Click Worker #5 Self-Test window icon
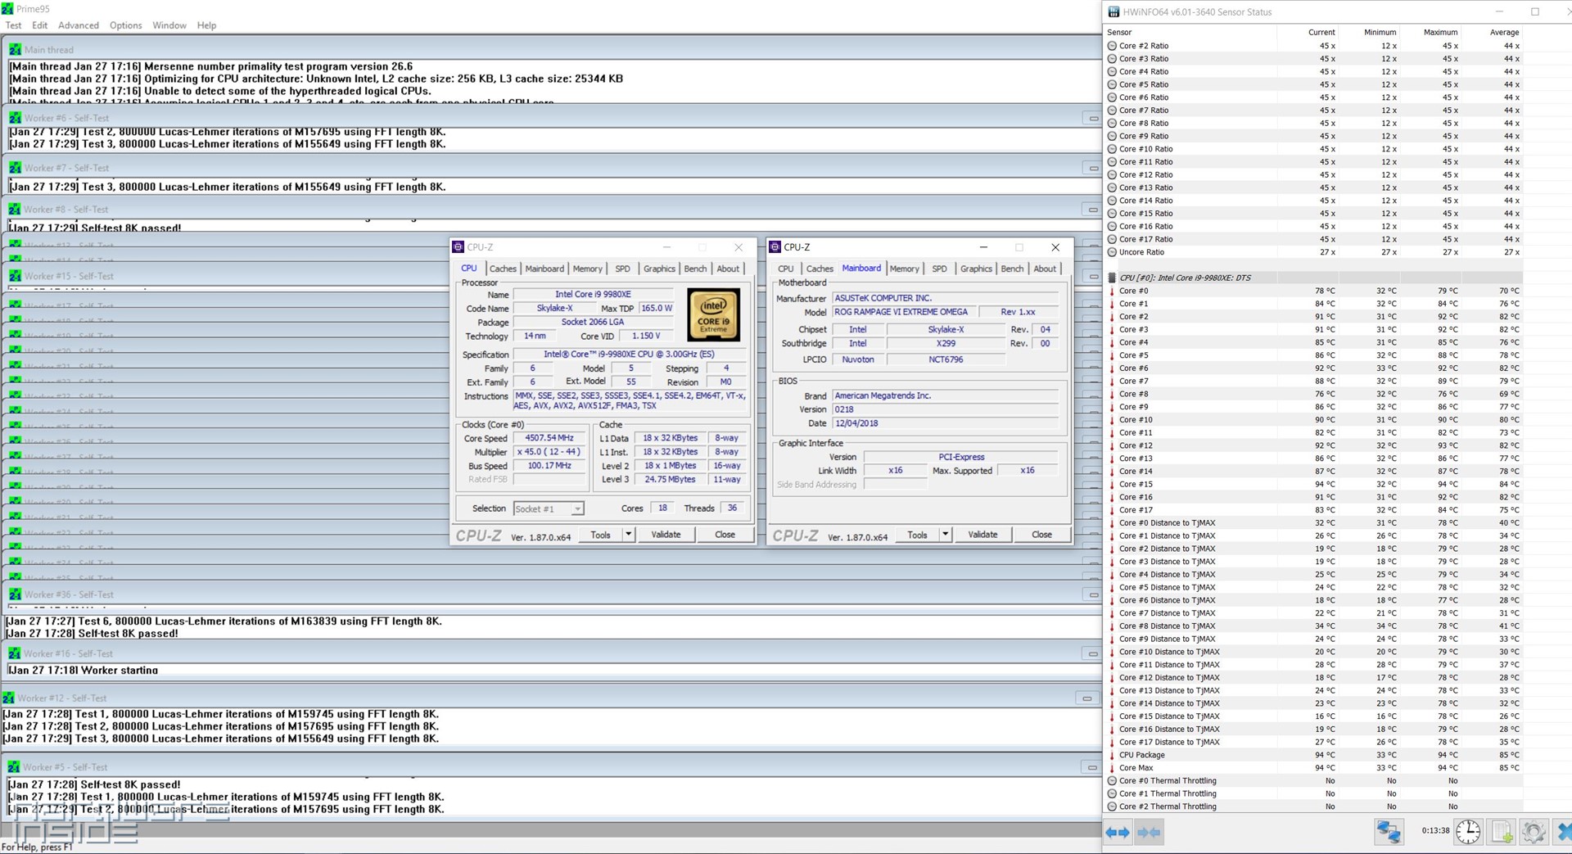The width and height of the screenshot is (1572, 854). [14, 767]
